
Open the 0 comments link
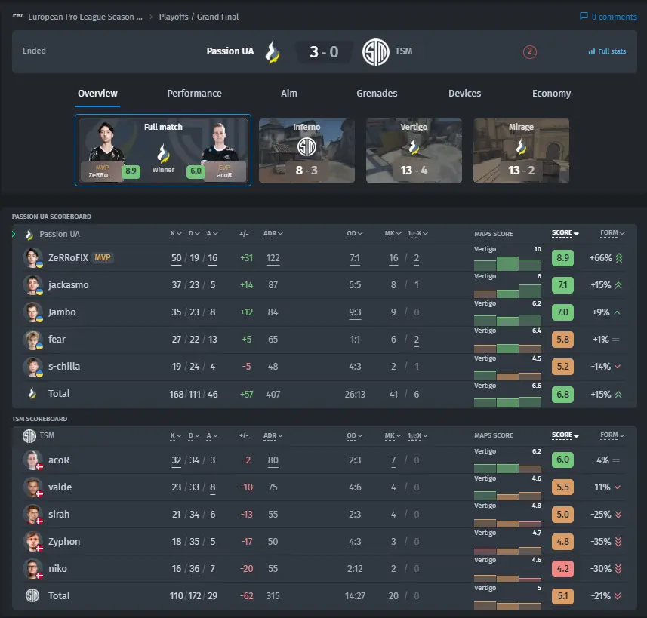click(x=608, y=17)
